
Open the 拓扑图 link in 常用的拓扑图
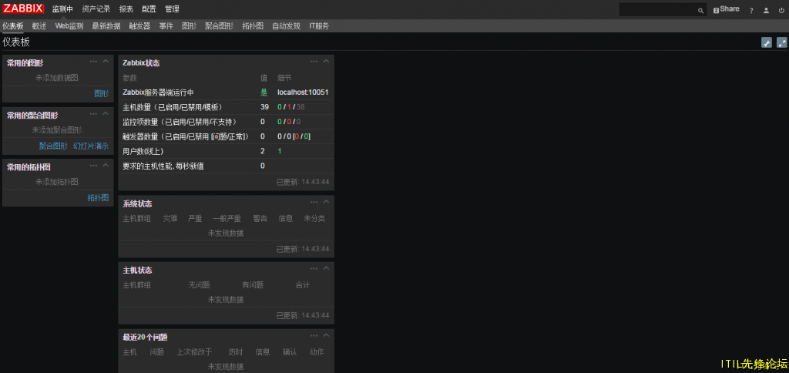tap(98, 198)
